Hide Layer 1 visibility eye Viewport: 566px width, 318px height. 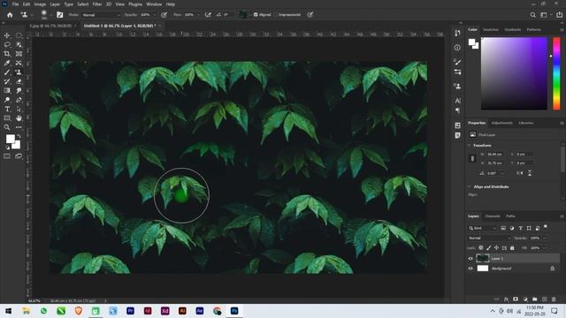[x=470, y=259]
